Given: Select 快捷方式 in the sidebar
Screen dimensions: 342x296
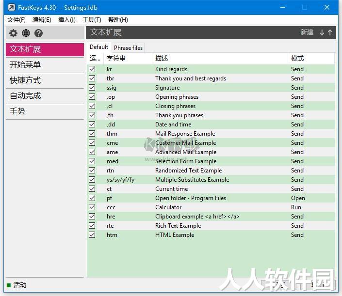Looking at the screenshot, I should [45, 80].
